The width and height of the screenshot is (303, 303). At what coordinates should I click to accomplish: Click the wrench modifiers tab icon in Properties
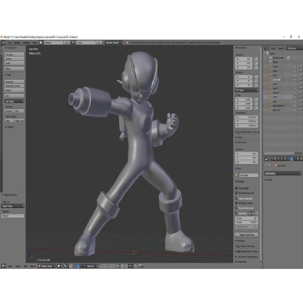[291, 159]
